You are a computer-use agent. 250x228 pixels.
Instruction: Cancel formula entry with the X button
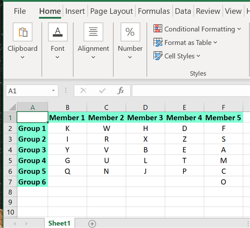(x=83, y=91)
